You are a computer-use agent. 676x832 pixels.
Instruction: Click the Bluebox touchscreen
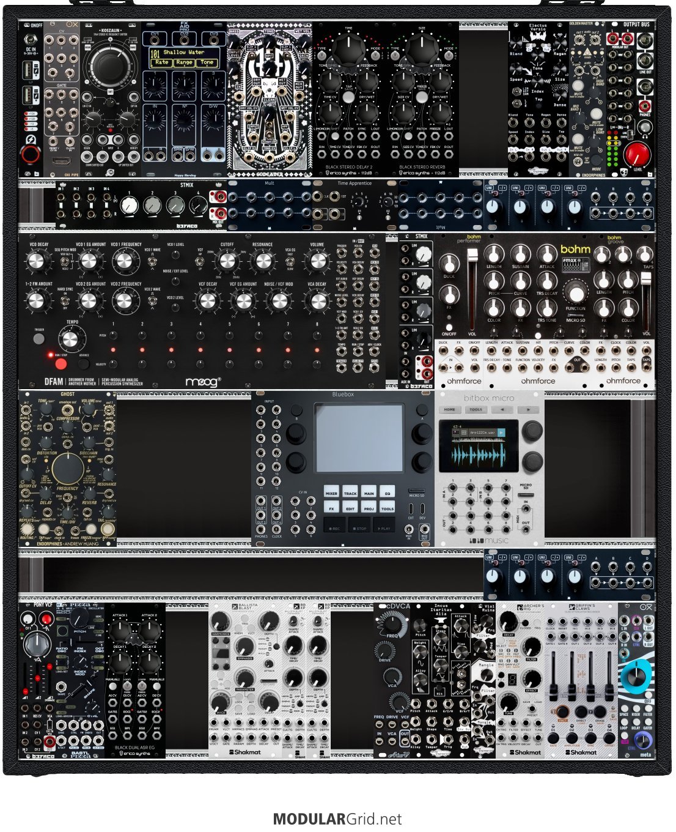359,437
